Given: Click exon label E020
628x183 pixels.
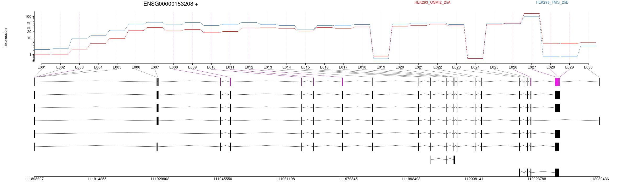Looking at the screenshot, I should tap(400, 67).
